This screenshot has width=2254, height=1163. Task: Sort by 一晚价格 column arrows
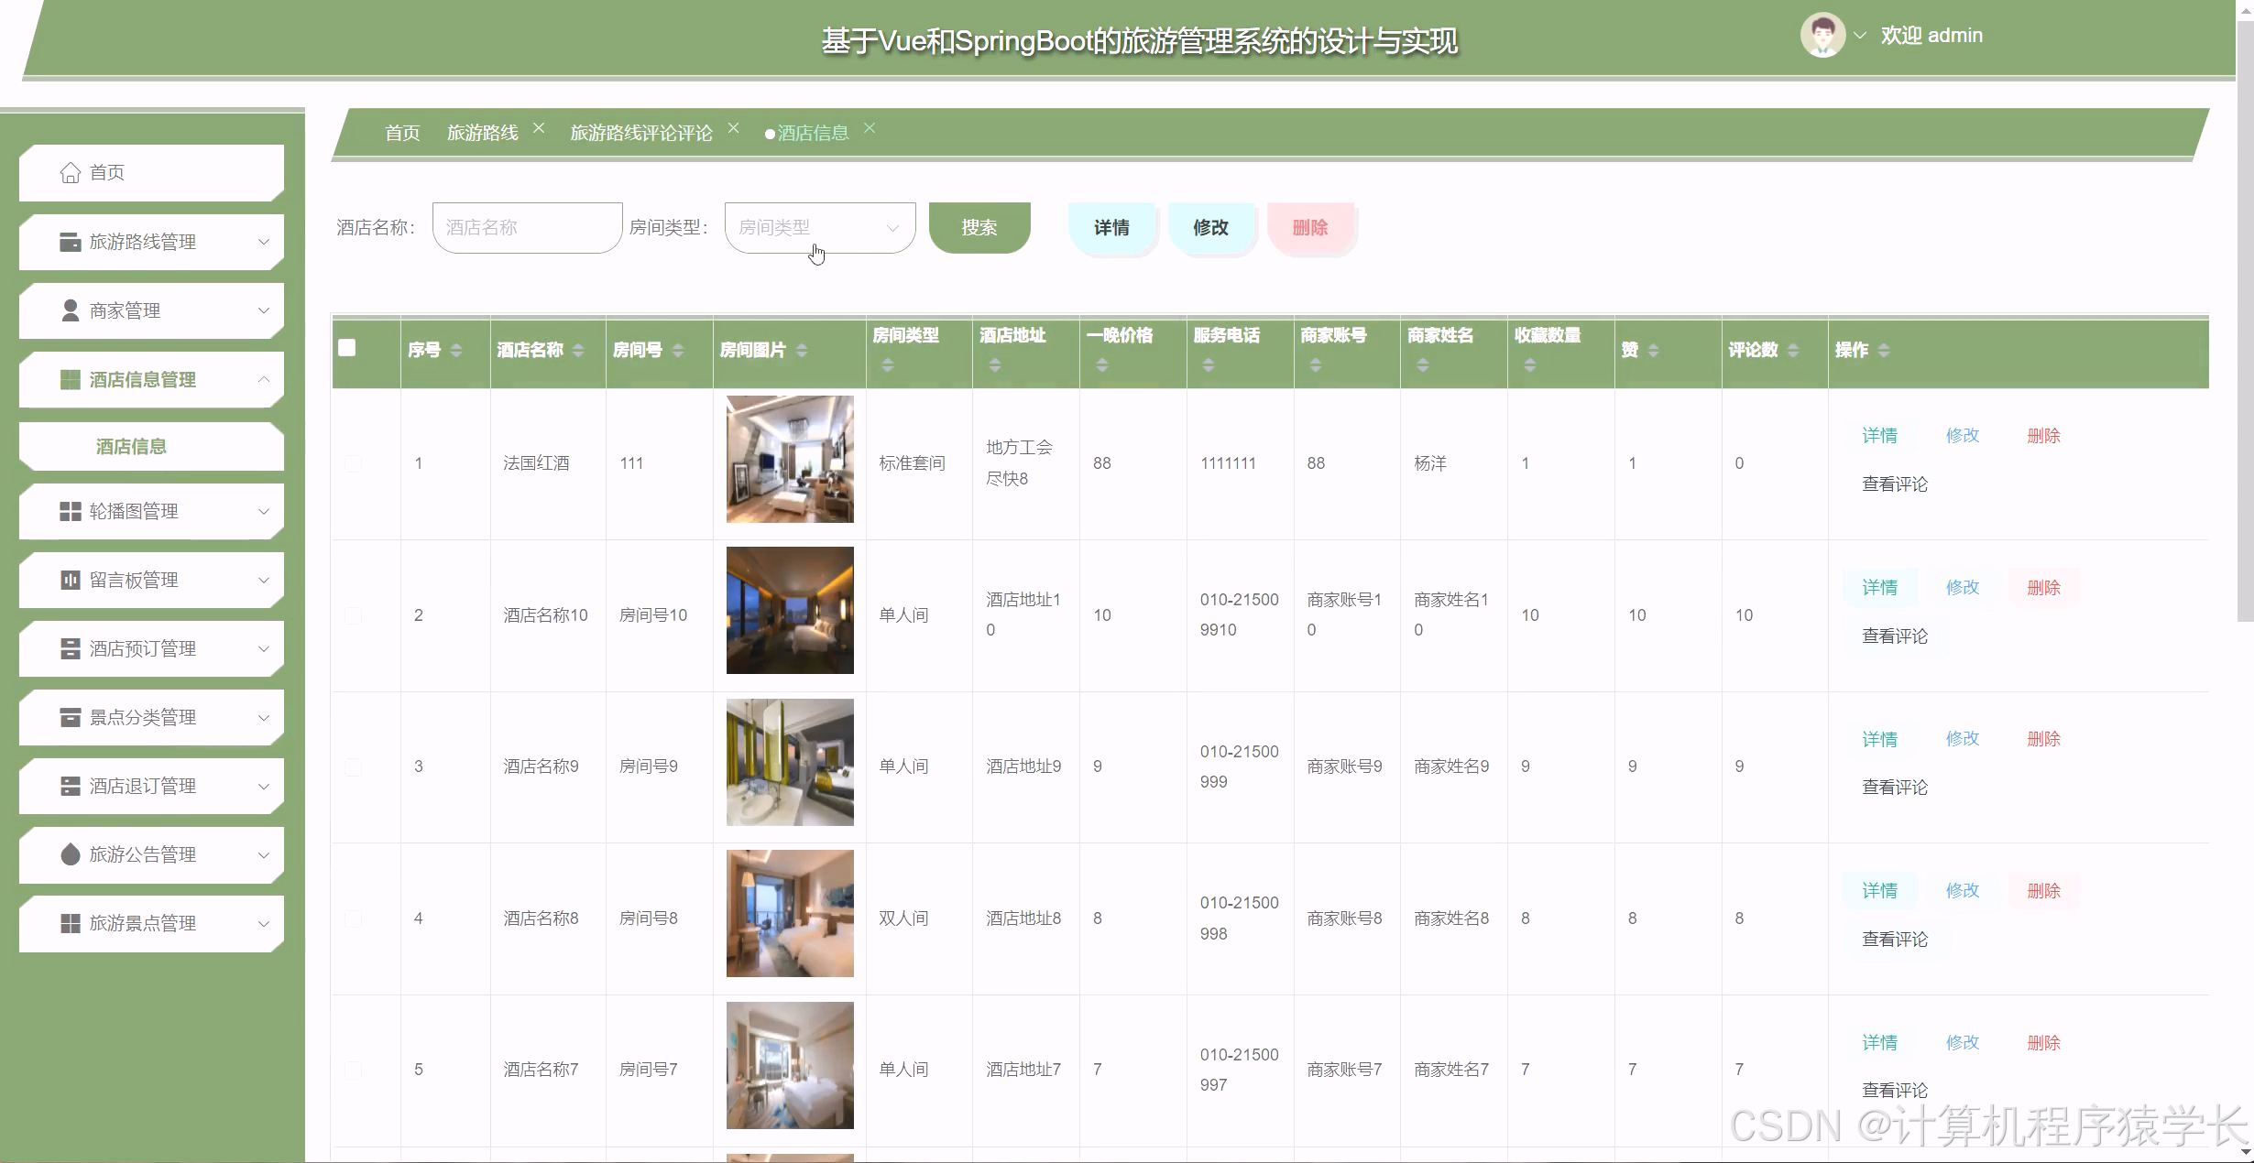tap(1101, 364)
